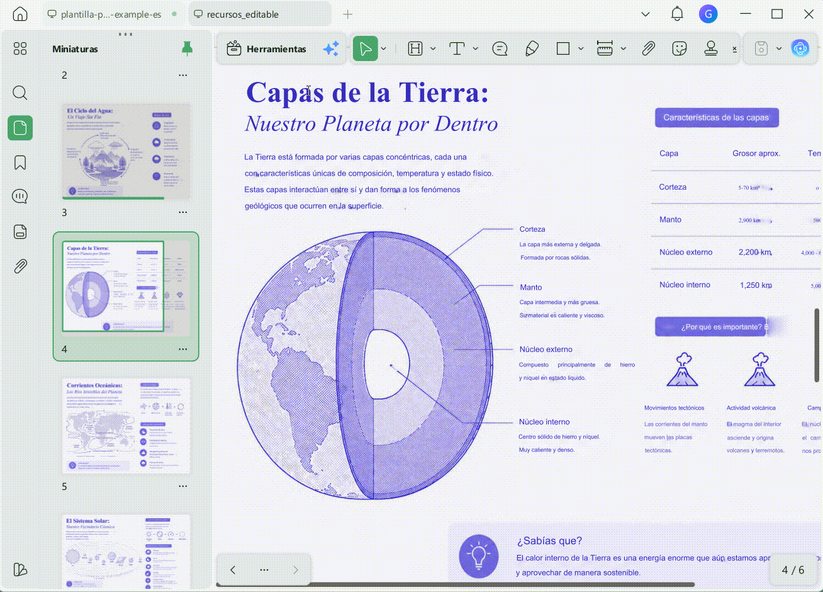823x592 pixels.
Task: Select Corrientes Oceánicas page thumbnail
Action: click(x=126, y=425)
